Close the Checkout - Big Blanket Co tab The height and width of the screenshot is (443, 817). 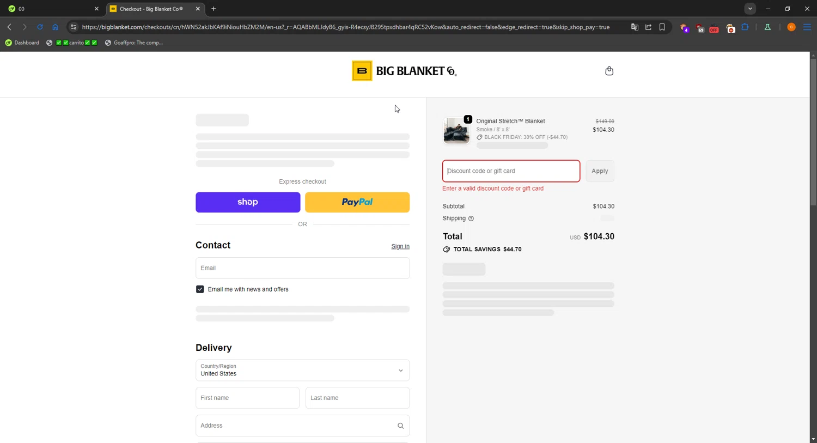click(198, 9)
